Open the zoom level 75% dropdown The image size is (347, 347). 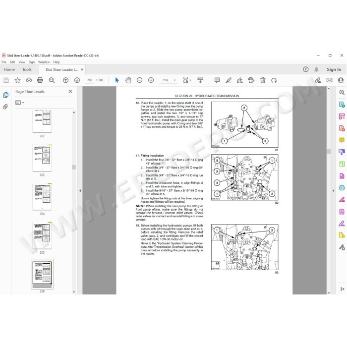[174, 80]
